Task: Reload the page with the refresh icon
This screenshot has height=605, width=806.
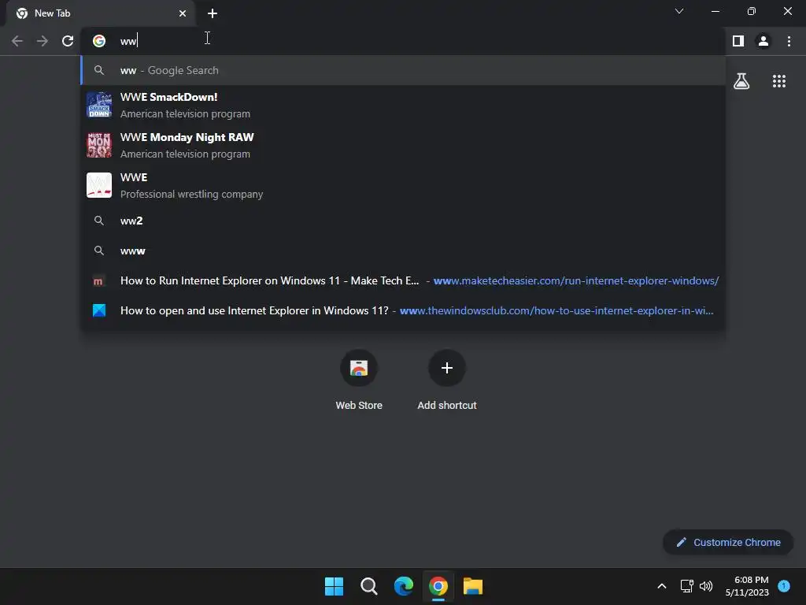Action: [68, 41]
